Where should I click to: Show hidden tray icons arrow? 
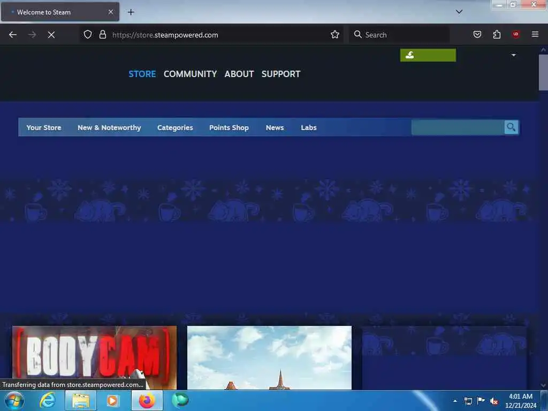click(x=455, y=401)
